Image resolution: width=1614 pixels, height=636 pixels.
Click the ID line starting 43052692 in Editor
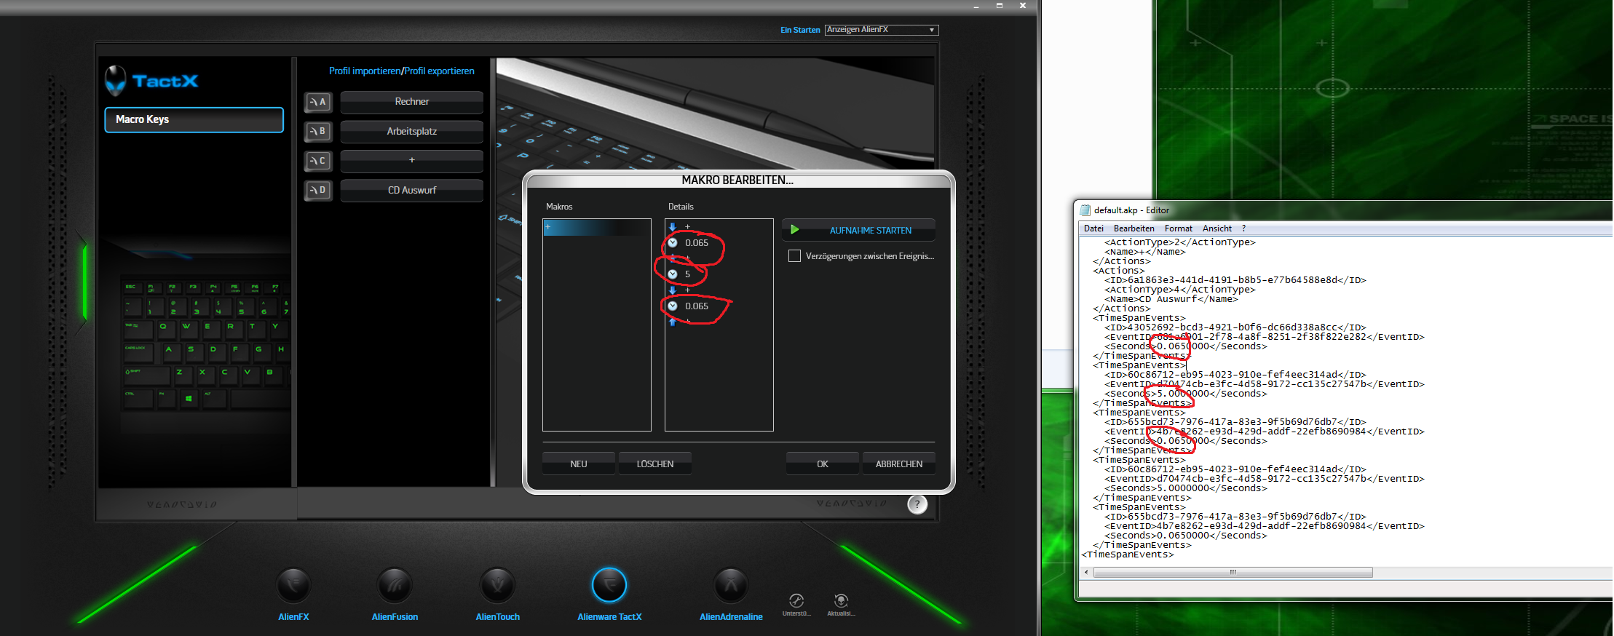click(x=1235, y=327)
